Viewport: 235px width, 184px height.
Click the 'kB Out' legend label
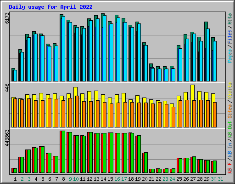click(x=229, y=129)
